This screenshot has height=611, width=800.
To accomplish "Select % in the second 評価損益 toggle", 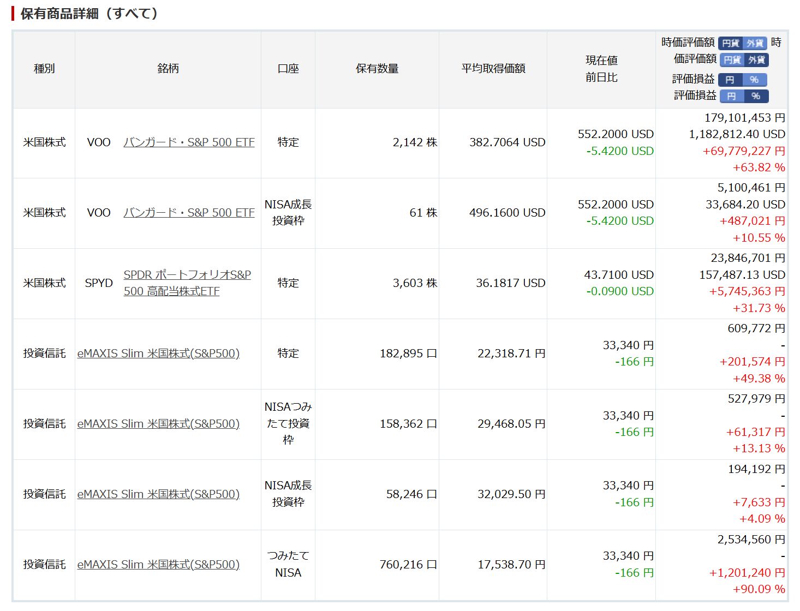I will [756, 96].
